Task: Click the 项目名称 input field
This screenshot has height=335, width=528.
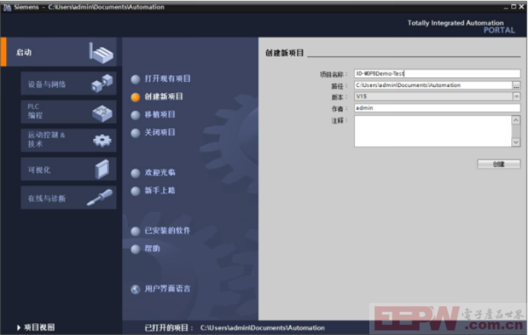Action: pyautogui.click(x=437, y=73)
